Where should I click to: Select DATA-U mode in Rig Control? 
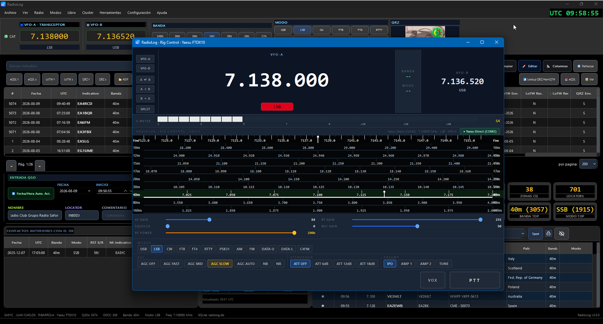pyautogui.click(x=268, y=249)
